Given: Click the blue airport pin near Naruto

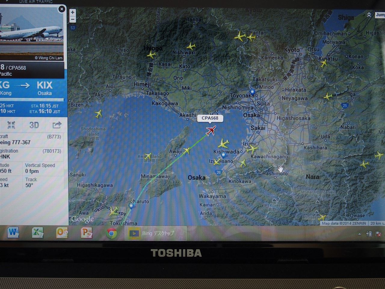Looking at the screenshot, I should click(x=131, y=206).
